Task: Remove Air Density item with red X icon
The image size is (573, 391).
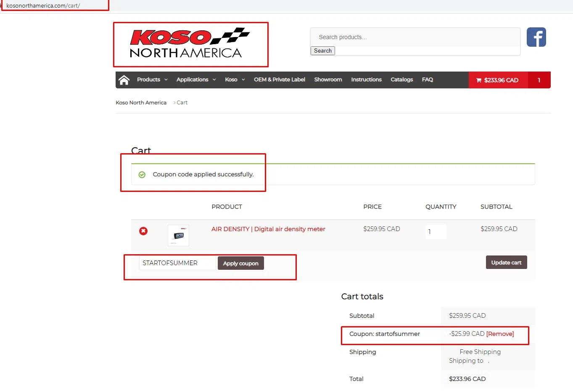Action: pos(143,231)
